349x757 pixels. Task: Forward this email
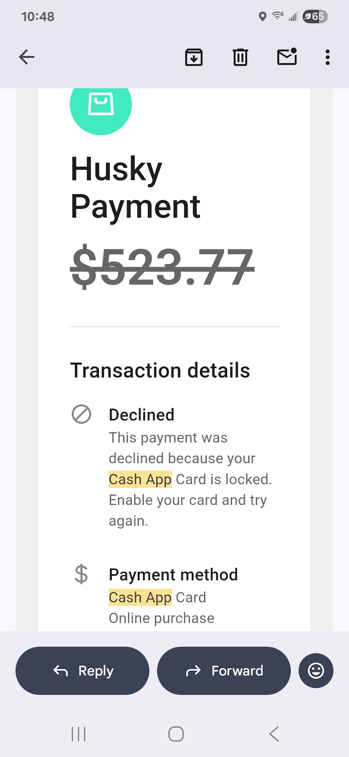[x=224, y=671]
